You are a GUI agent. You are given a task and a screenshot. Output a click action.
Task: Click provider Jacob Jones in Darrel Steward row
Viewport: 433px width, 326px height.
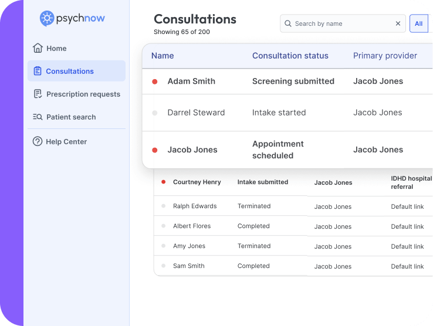click(377, 113)
